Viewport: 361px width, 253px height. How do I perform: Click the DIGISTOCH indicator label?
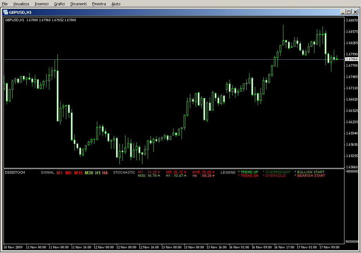15,172
